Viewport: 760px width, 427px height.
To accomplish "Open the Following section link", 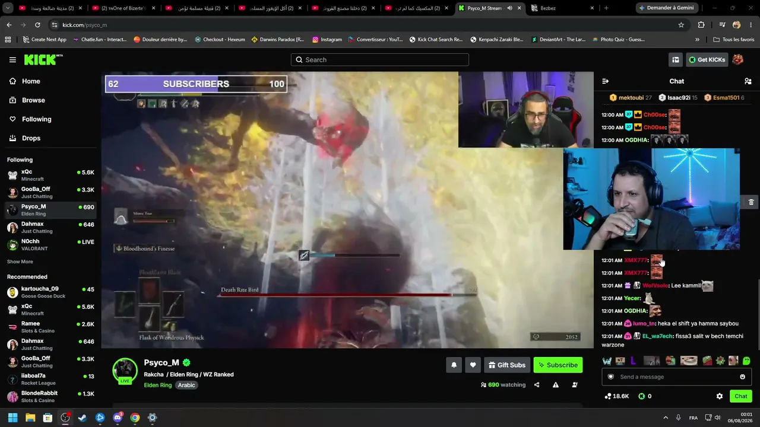I will click(x=36, y=119).
